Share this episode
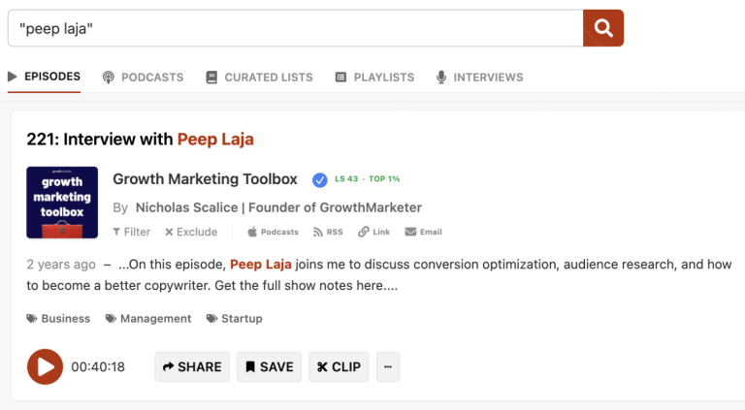745x410 pixels. (192, 366)
